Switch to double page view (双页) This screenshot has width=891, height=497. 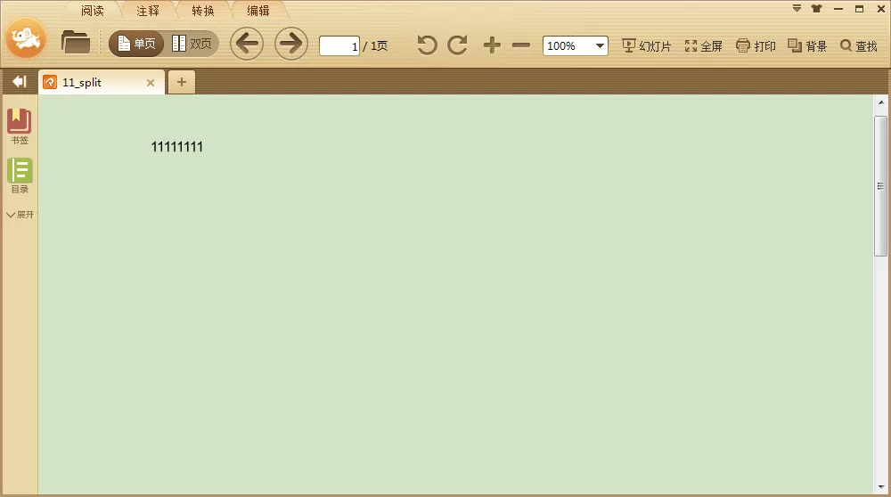tap(192, 44)
